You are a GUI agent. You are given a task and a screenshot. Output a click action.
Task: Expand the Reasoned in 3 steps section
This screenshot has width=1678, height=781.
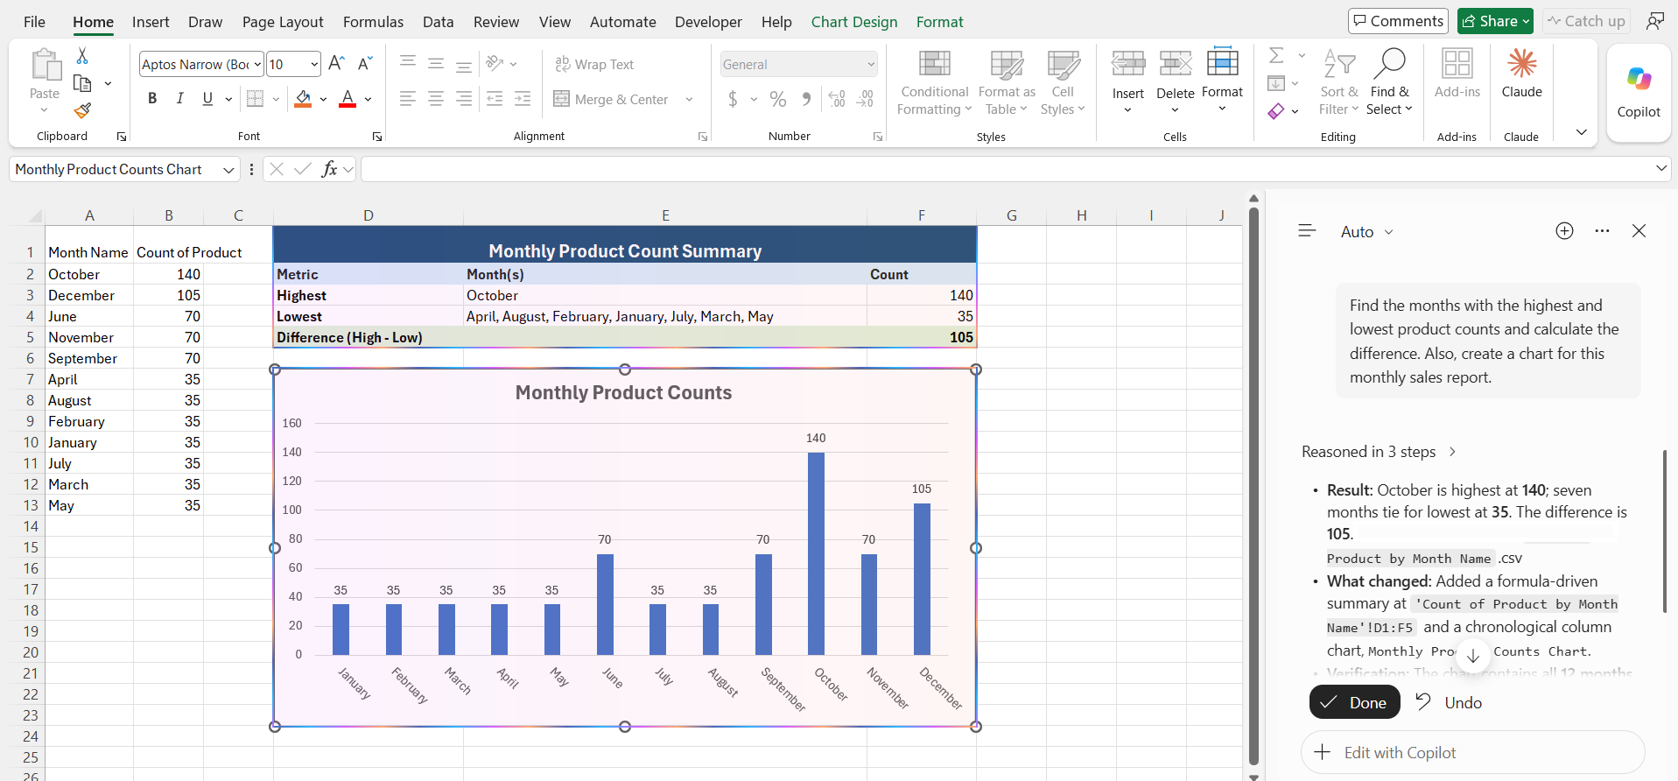1379,452
